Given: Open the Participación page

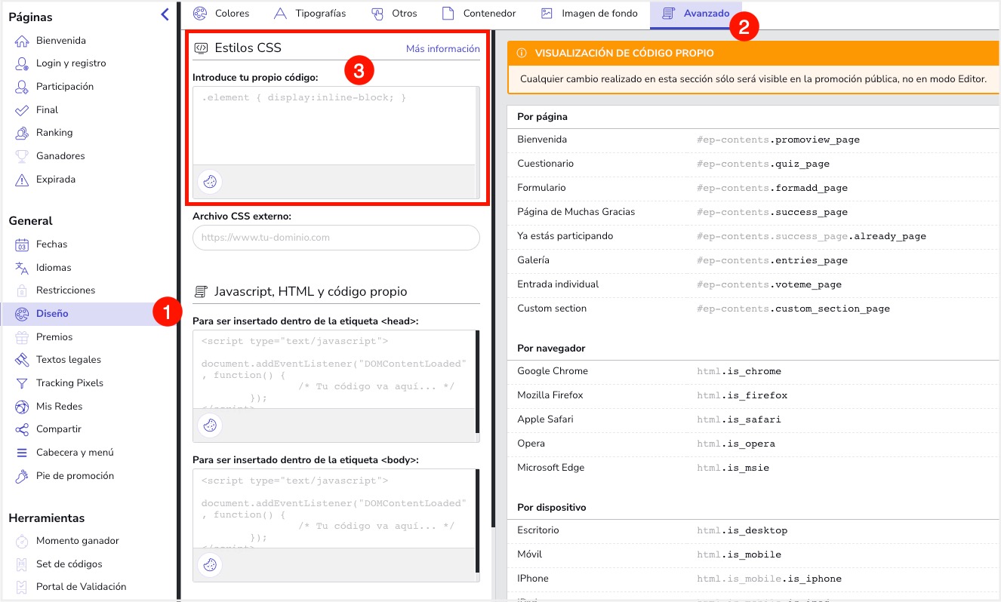Looking at the screenshot, I should [65, 87].
